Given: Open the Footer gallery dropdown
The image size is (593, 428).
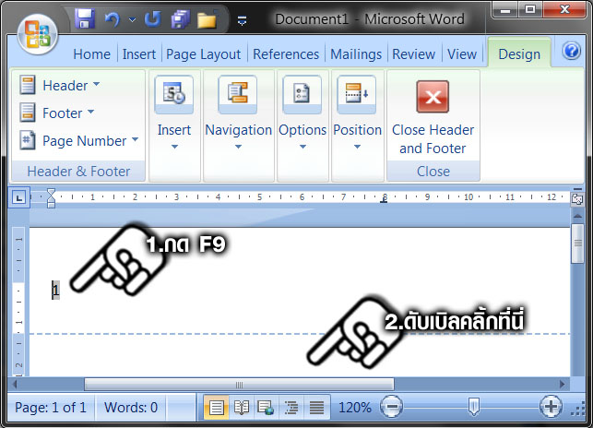Looking at the screenshot, I should 57,113.
